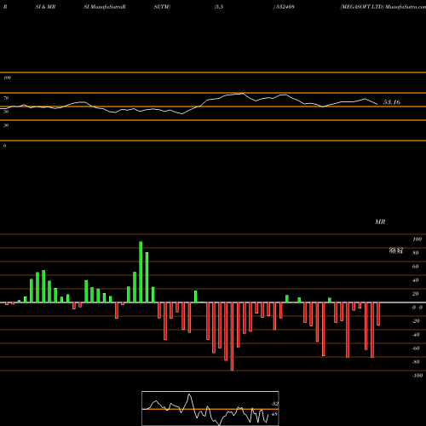
Task: Click the 'SI(TM)' header label
Action: click(x=162, y=7)
